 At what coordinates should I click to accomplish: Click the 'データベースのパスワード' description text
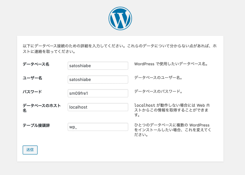pyautogui.click(x=158, y=91)
